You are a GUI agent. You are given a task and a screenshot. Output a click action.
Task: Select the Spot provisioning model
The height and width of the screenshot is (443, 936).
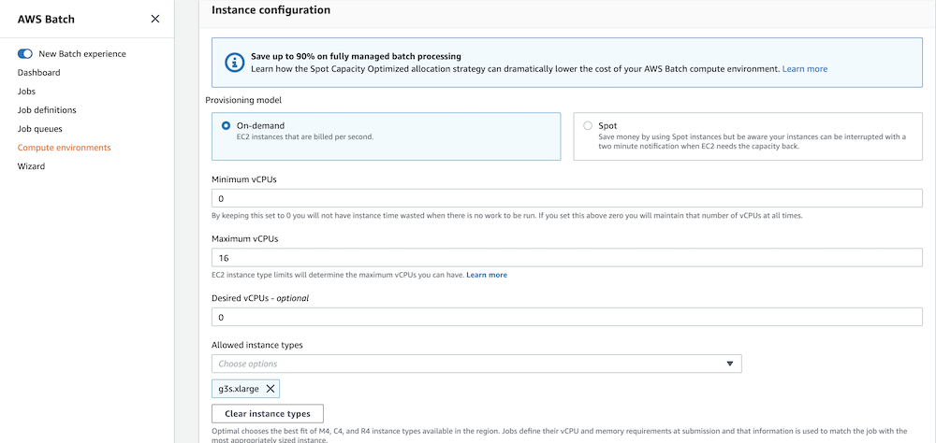(588, 126)
